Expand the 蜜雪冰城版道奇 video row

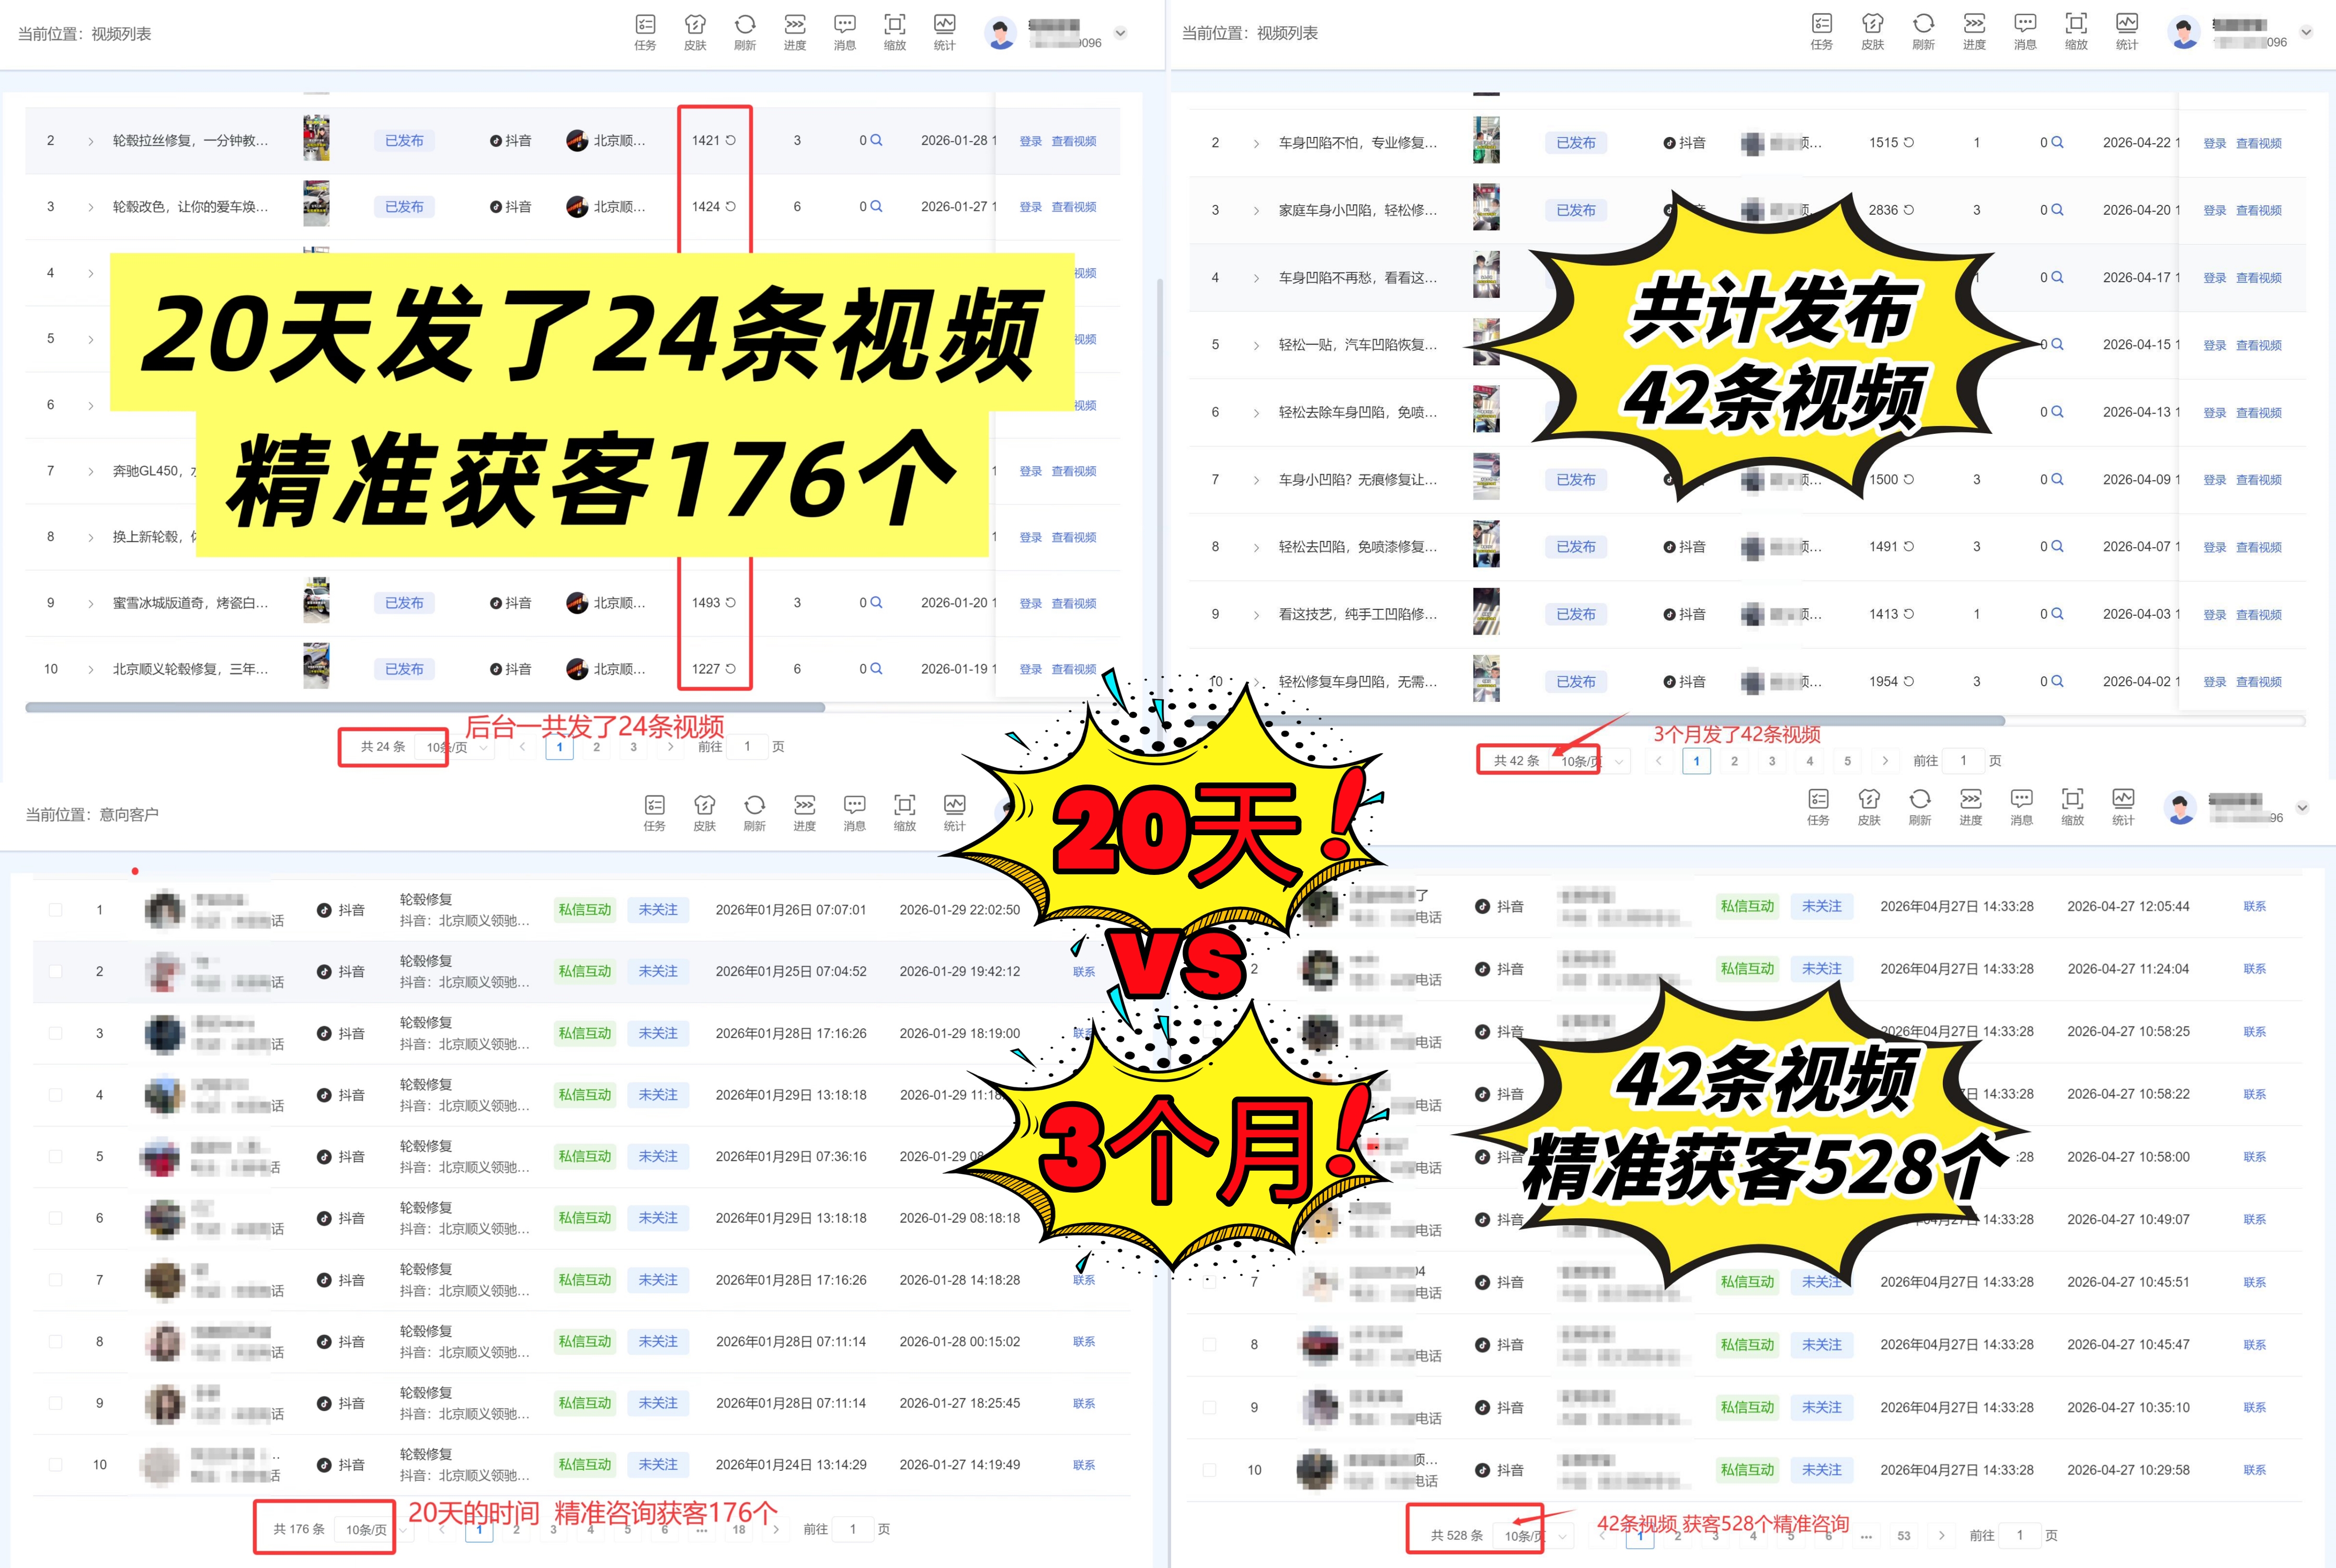91,603
